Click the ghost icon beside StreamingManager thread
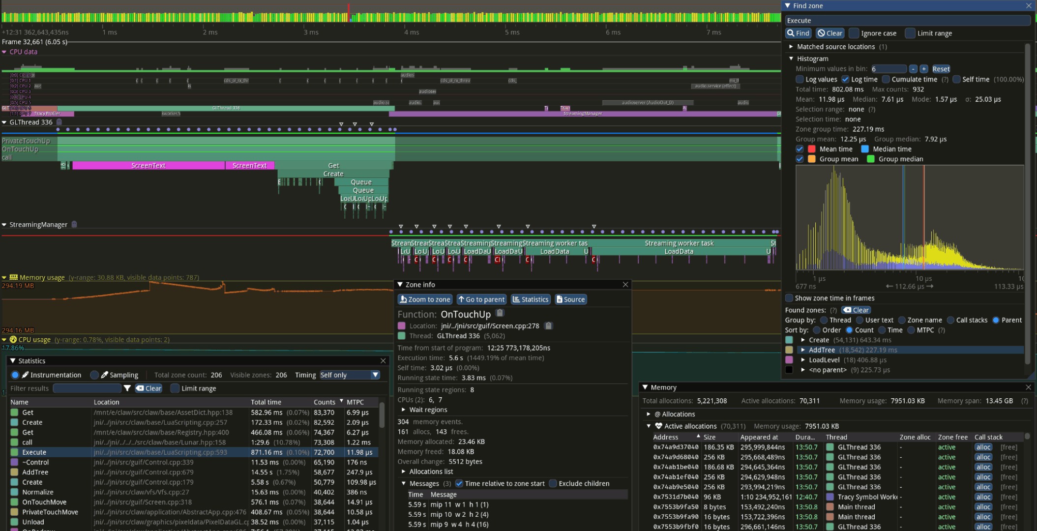 [74, 224]
